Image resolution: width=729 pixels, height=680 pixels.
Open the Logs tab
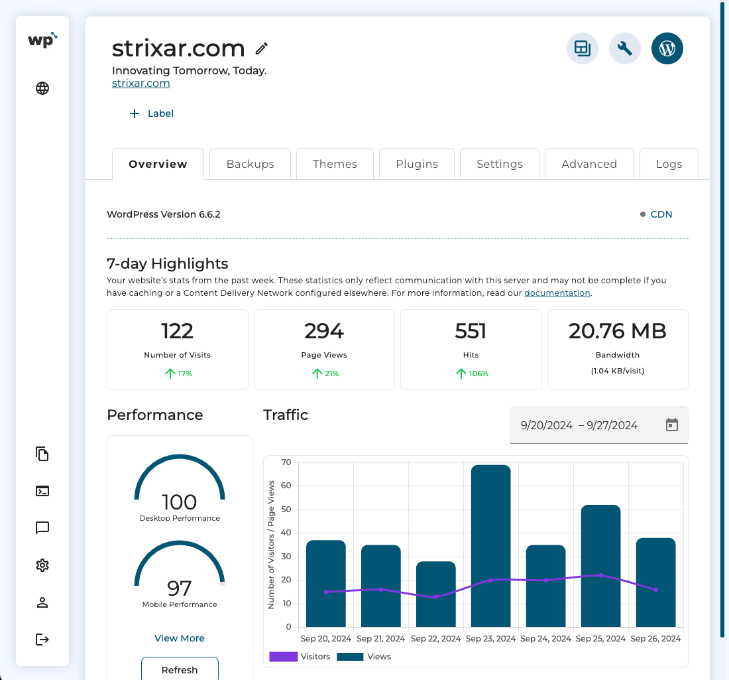tap(669, 164)
